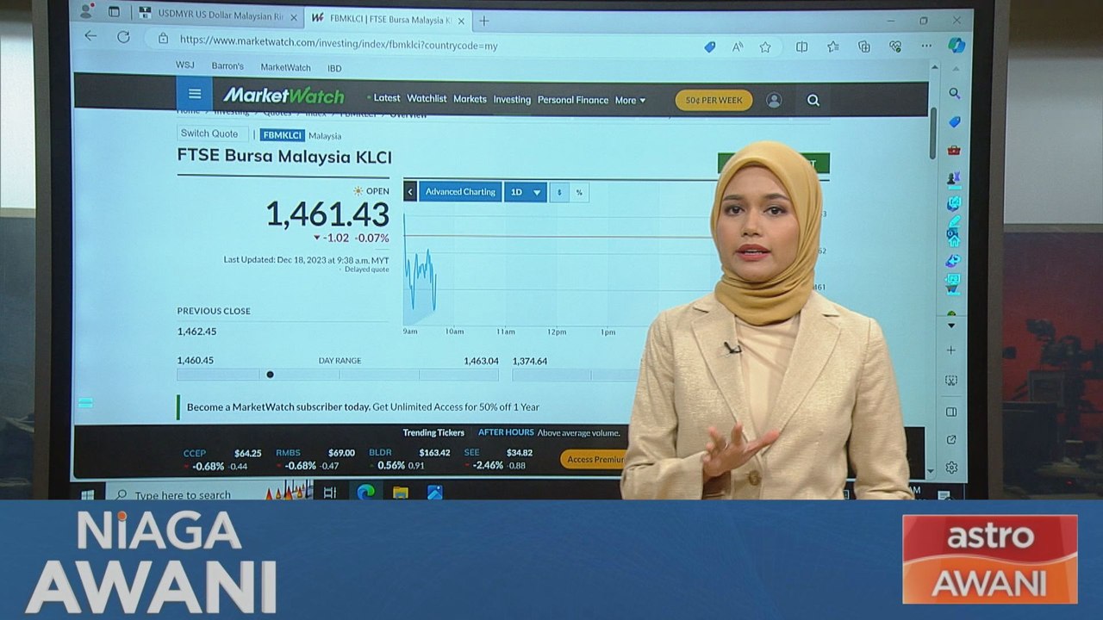Open Microsoft Edge from the taskbar
This screenshot has width=1103, height=620.
coord(365,492)
